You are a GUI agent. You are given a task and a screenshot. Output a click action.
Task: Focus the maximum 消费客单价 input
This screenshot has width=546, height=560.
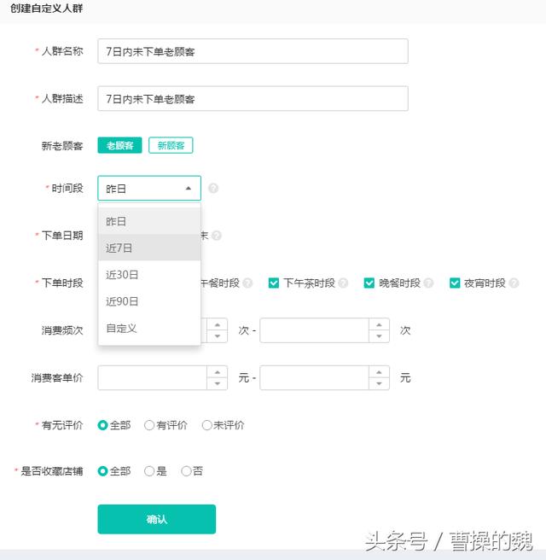(315, 377)
